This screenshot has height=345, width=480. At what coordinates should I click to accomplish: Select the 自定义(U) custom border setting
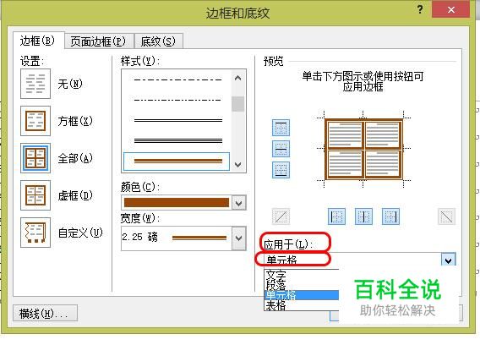point(35,233)
